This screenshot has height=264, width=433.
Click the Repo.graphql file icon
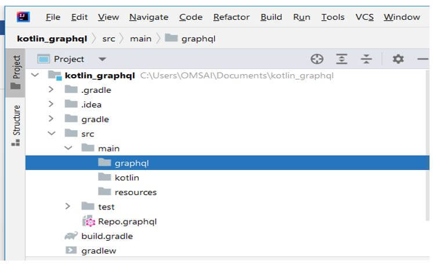(89, 221)
